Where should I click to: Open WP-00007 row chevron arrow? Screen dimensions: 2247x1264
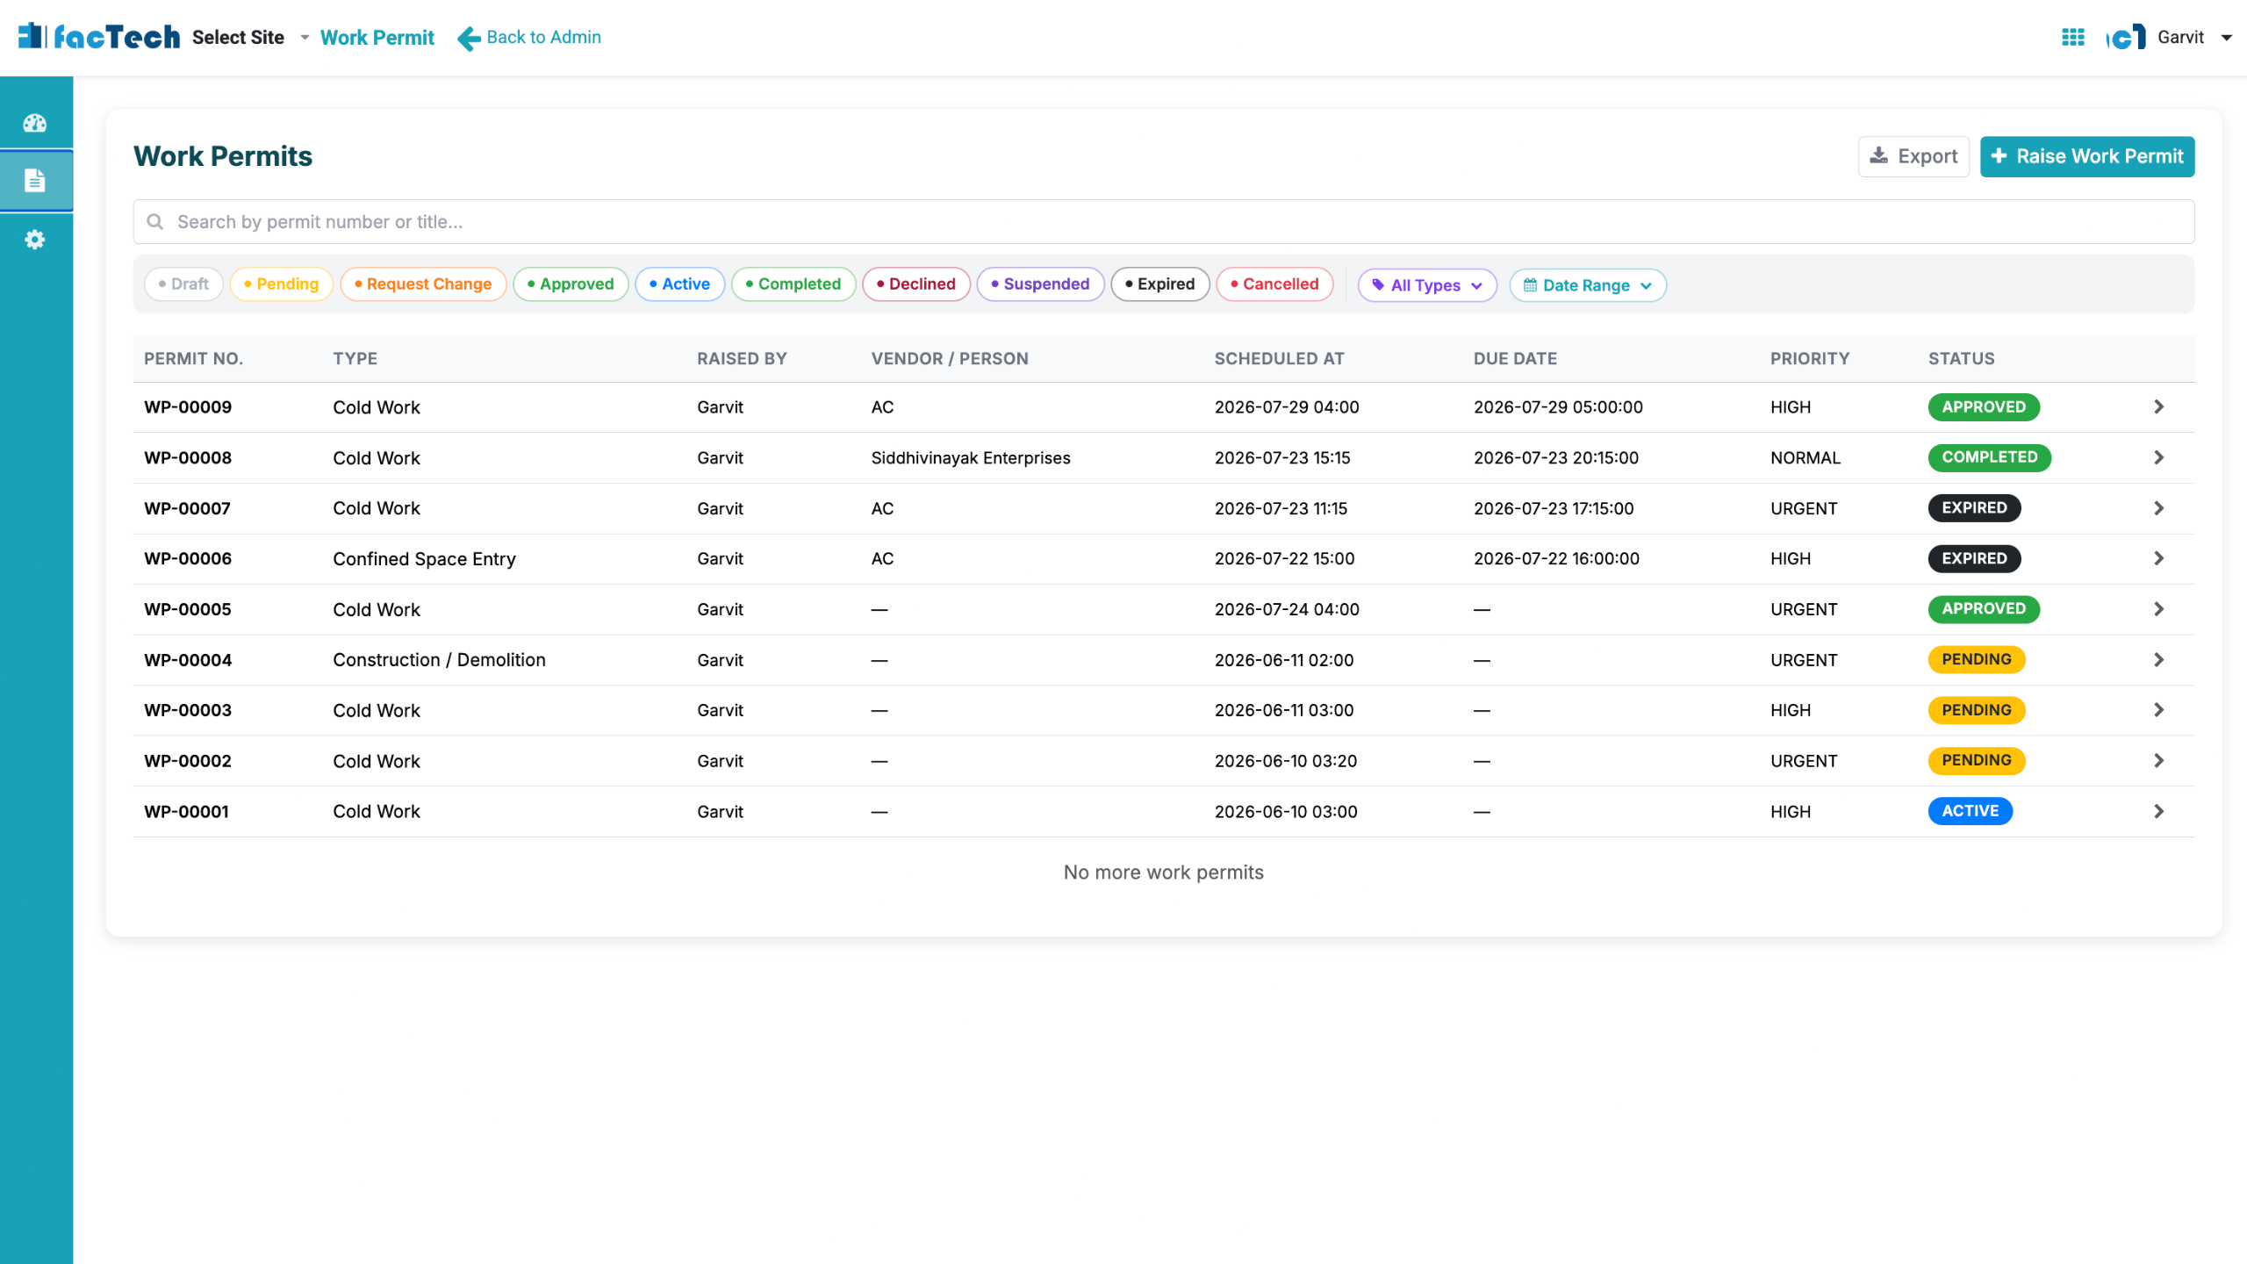2159,508
